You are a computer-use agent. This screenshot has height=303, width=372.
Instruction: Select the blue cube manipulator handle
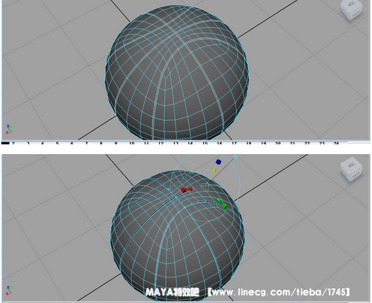point(218,162)
